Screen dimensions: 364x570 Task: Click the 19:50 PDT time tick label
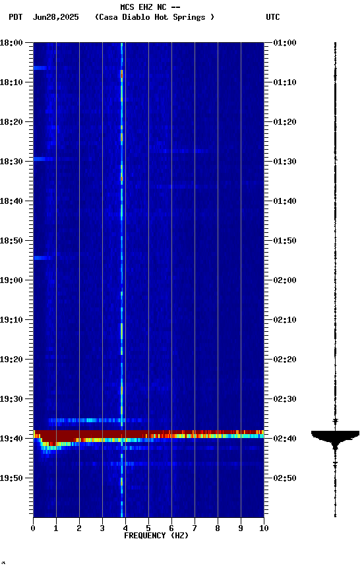pyautogui.click(x=11, y=478)
